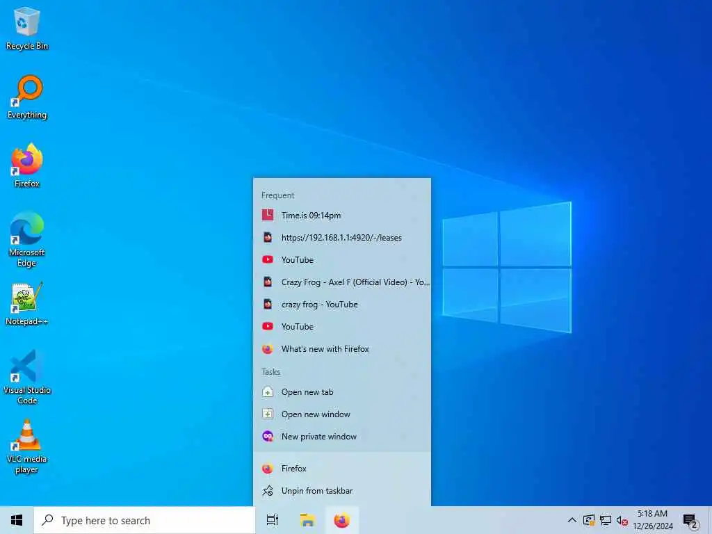The image size is (712, 534).
Task: Select the Microsoft Edge desktop shortcut
Action: 27,239
